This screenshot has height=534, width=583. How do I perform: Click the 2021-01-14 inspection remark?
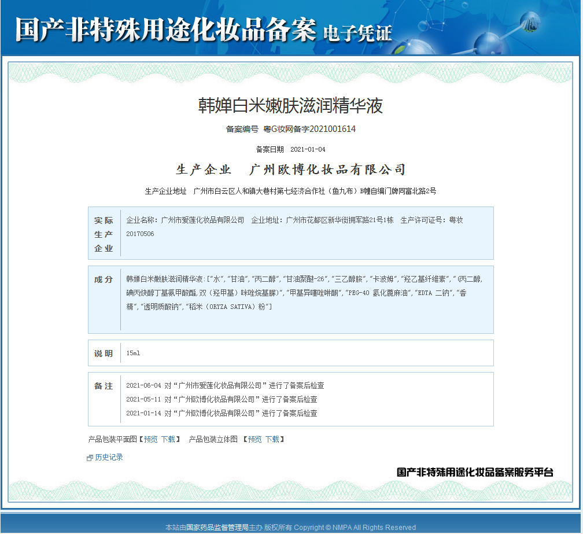(222, 413)
